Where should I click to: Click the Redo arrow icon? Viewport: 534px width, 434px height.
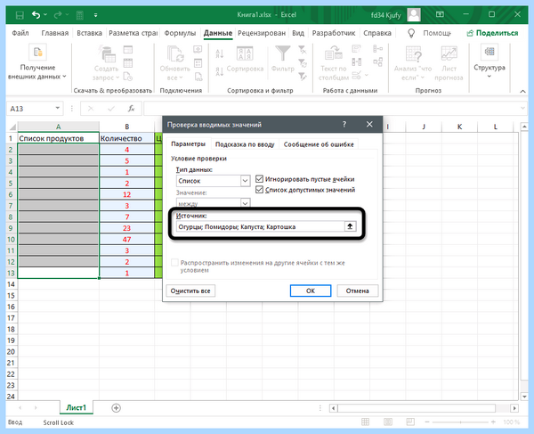tap(58, 14)
